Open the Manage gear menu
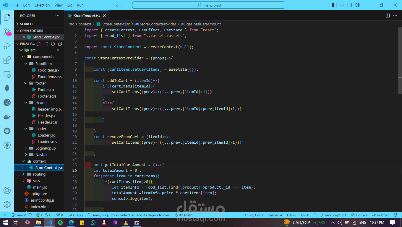Image resolution: width=402 pixels, height=227 pixels. pyautogui.click(x=7, y=205)
